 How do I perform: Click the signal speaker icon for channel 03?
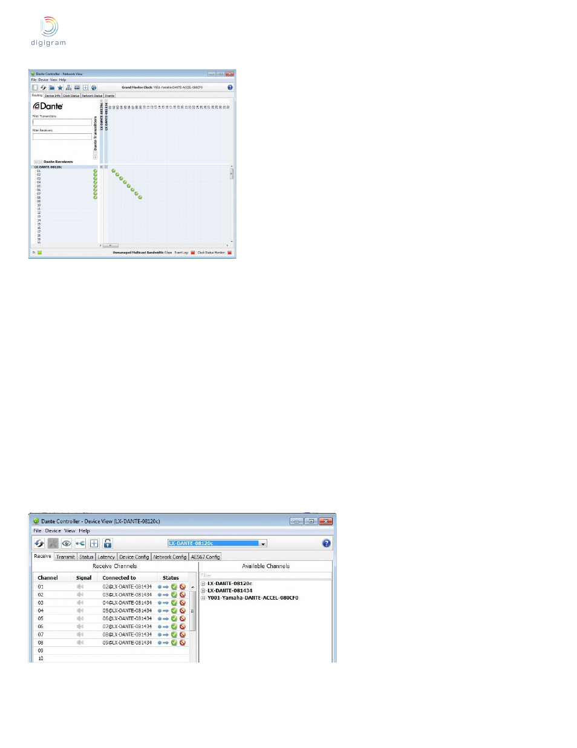click(80, 603)
